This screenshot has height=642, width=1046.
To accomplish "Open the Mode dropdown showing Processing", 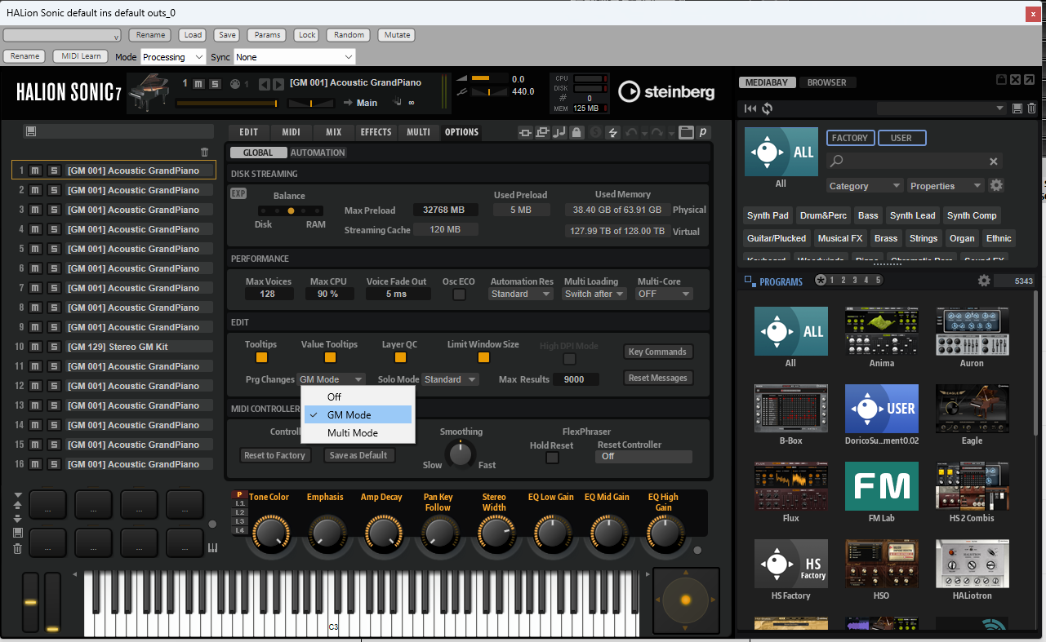I will [173, 57].
